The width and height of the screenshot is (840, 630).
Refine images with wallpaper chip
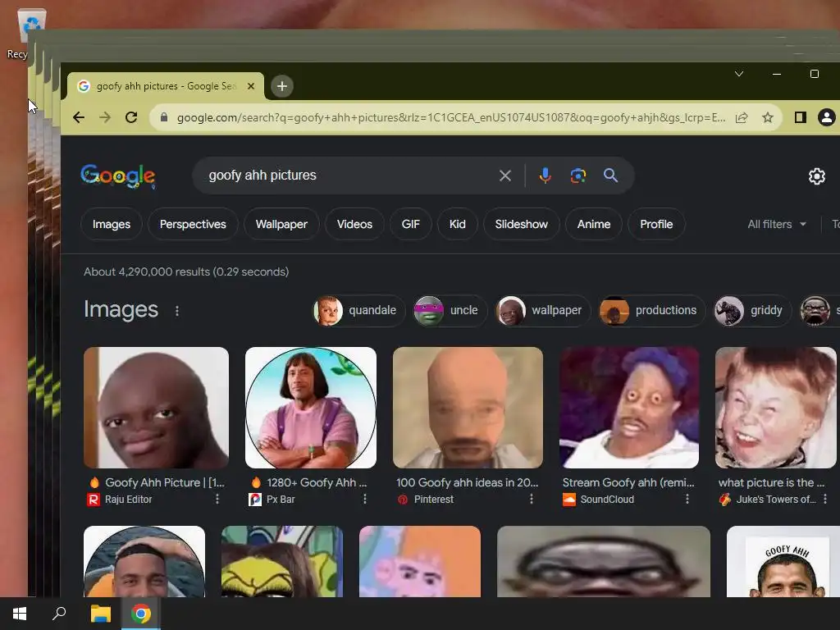click(x=542, y=311)
